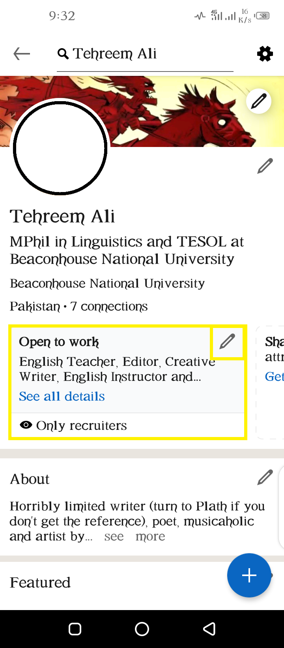Tap the blue plus floating button
Image resolution: width=284 pixels, height=648 pixels.
tap(249, 575)
